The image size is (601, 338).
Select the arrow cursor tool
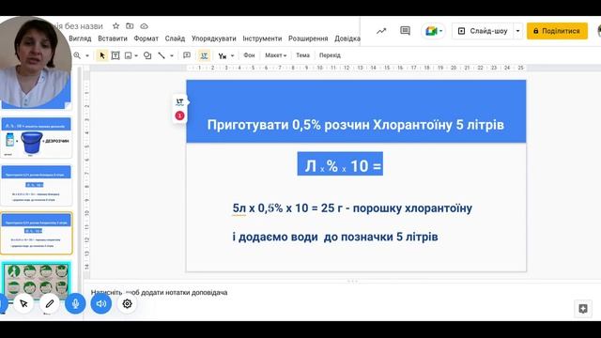coord(101,55)
